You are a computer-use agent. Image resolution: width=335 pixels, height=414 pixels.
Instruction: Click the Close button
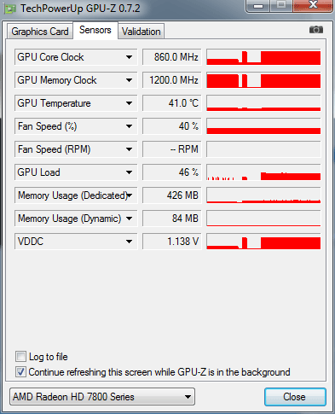pos(295,397)
